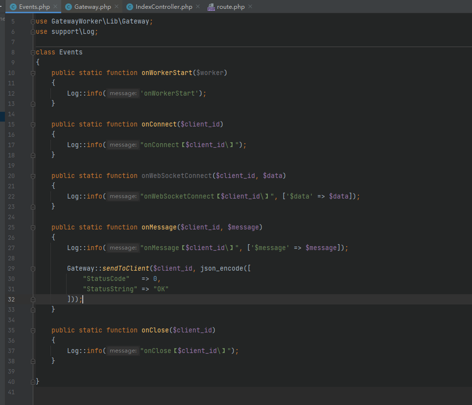Switch to the Gateway.php tab

93,7
